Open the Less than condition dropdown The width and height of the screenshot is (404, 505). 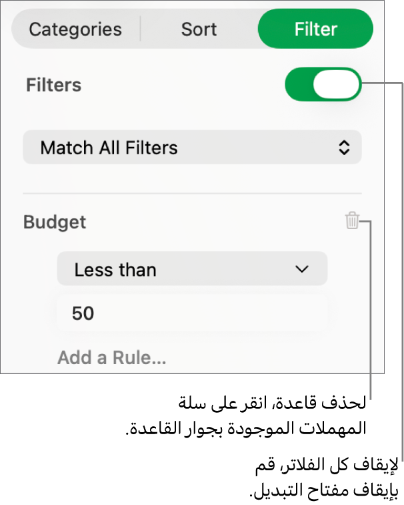click(192, 269)
